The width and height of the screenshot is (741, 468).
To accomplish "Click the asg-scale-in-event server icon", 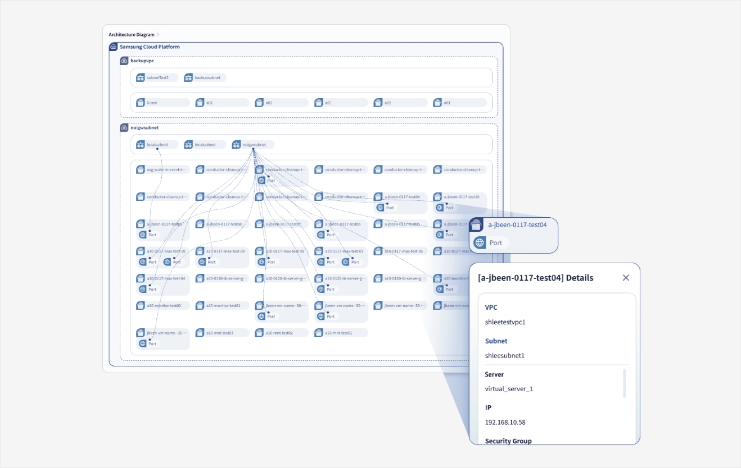I will coord(141,169).
